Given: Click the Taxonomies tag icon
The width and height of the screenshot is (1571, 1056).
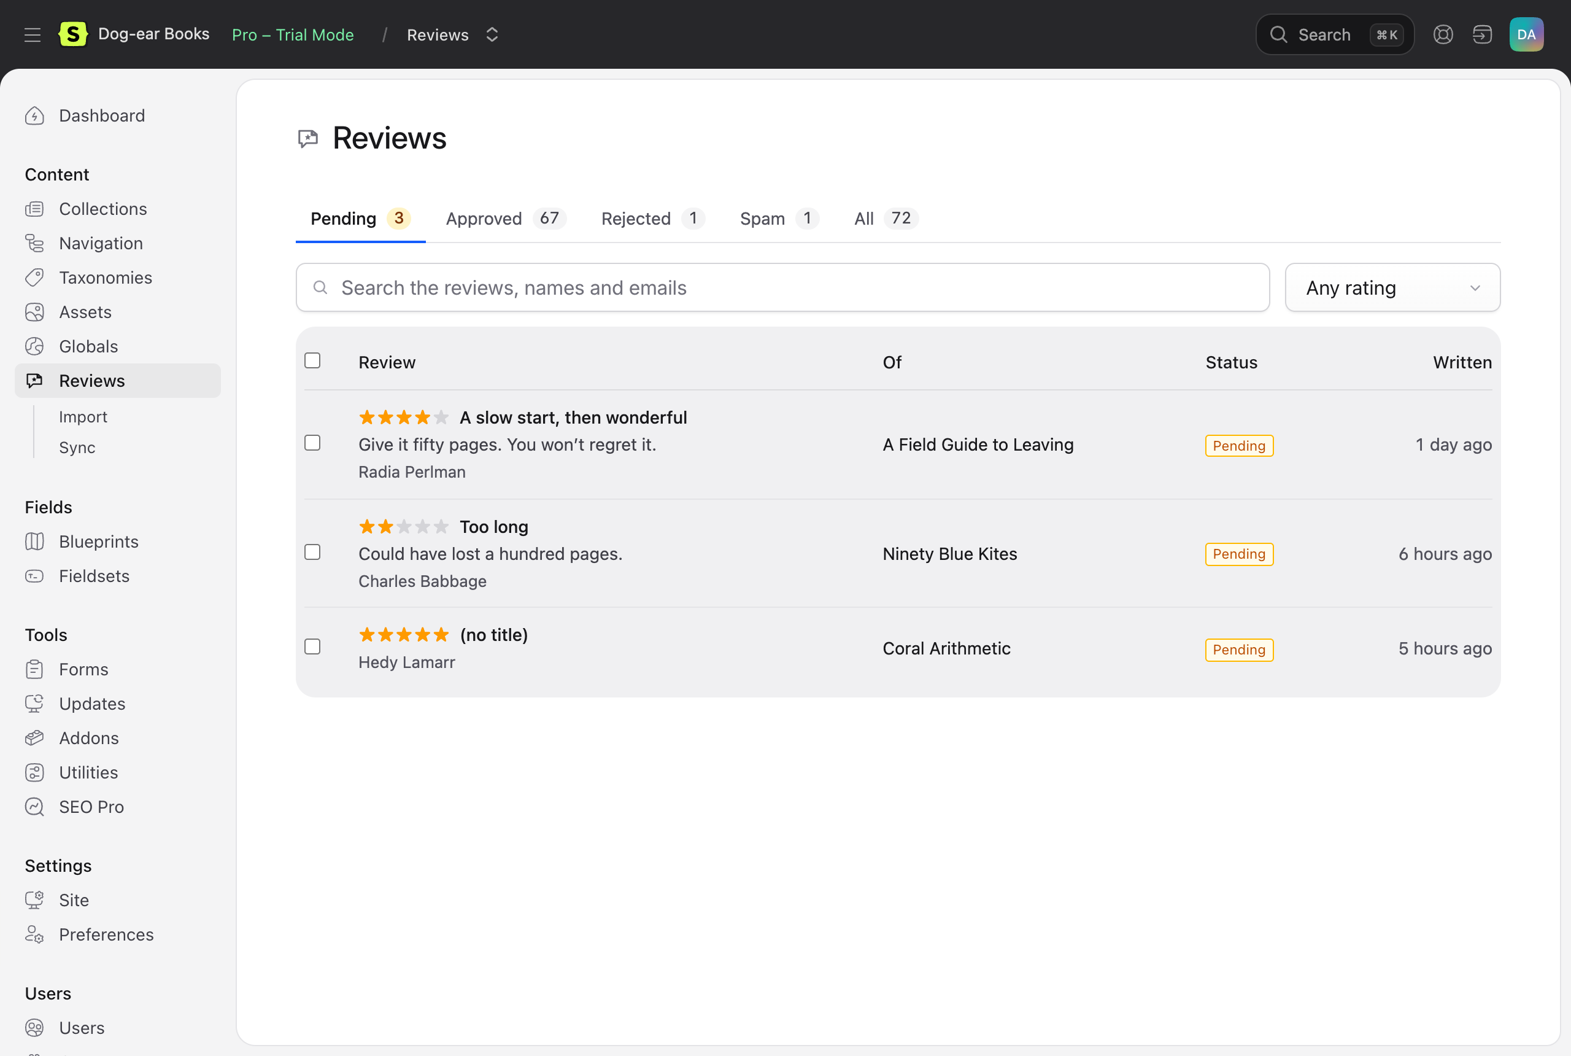Looking at the screenshot, I should pyautogui.click(x=34, y=278).
